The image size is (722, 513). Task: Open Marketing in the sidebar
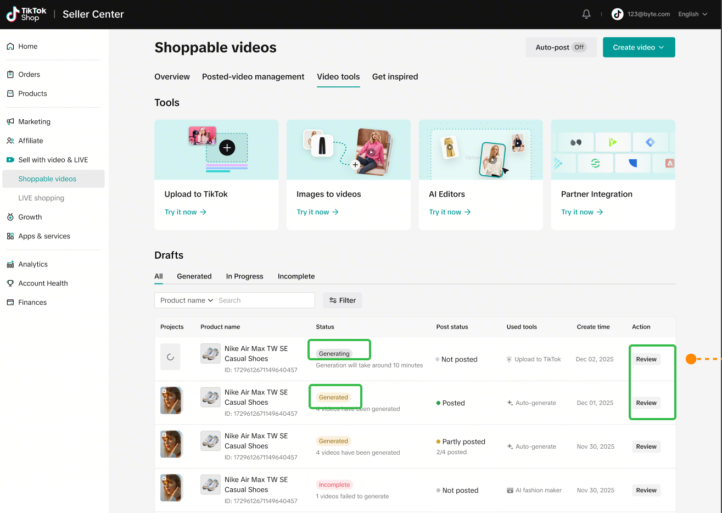[34, 122]
